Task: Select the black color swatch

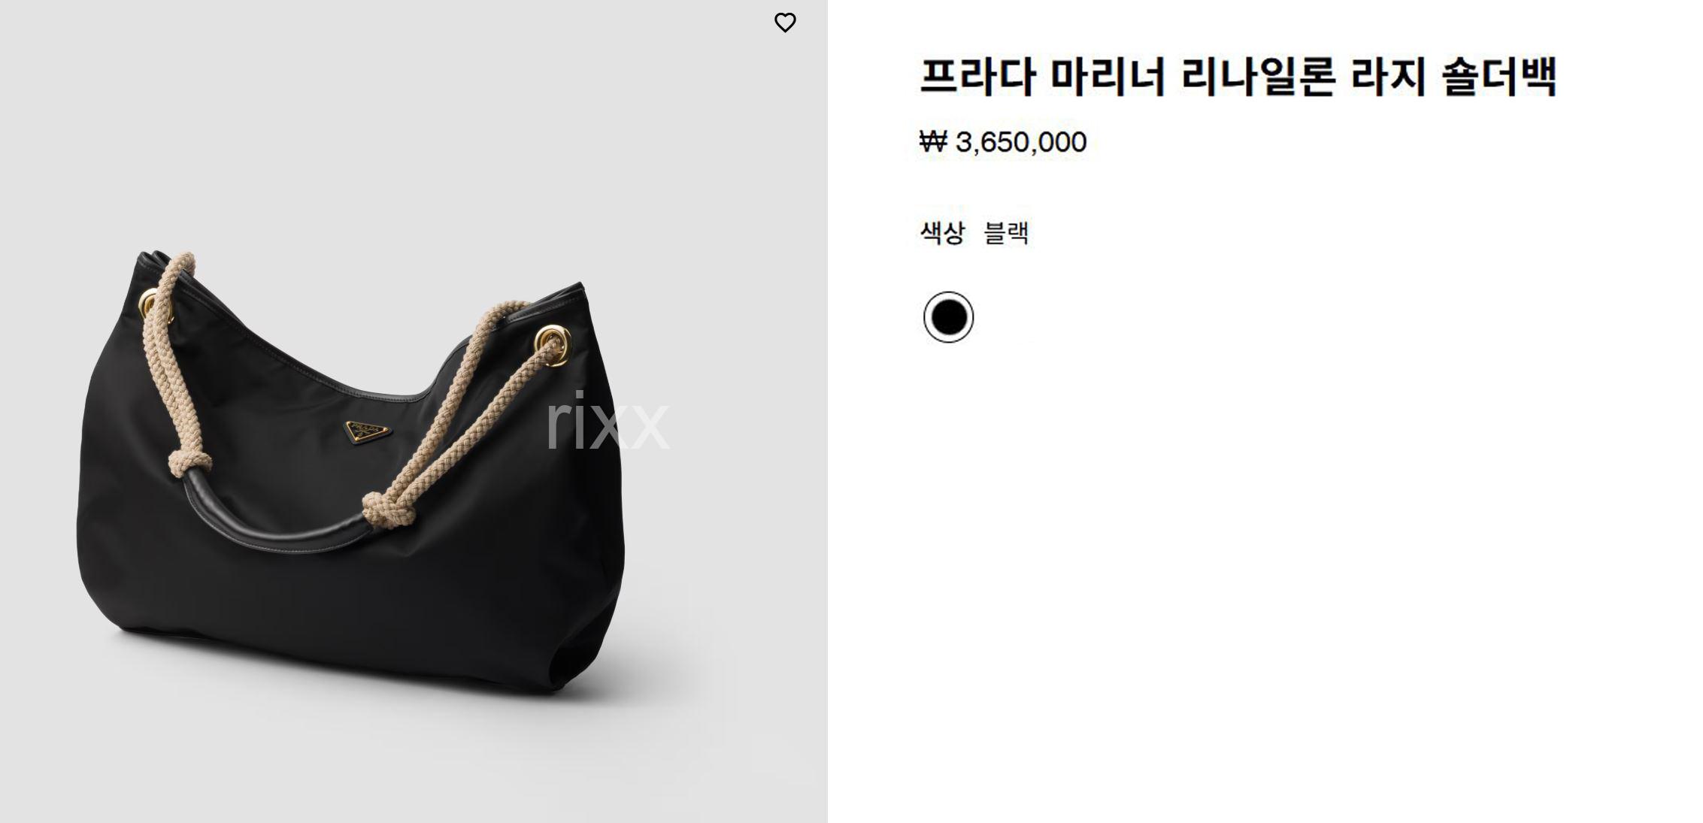Action: click(x=948, y=317)
